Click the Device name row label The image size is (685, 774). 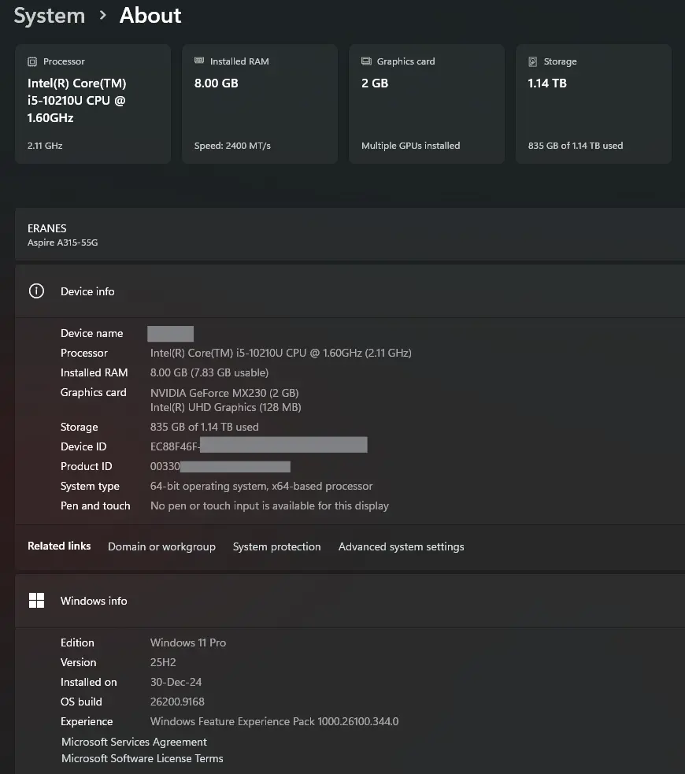(x=92, y=334)
